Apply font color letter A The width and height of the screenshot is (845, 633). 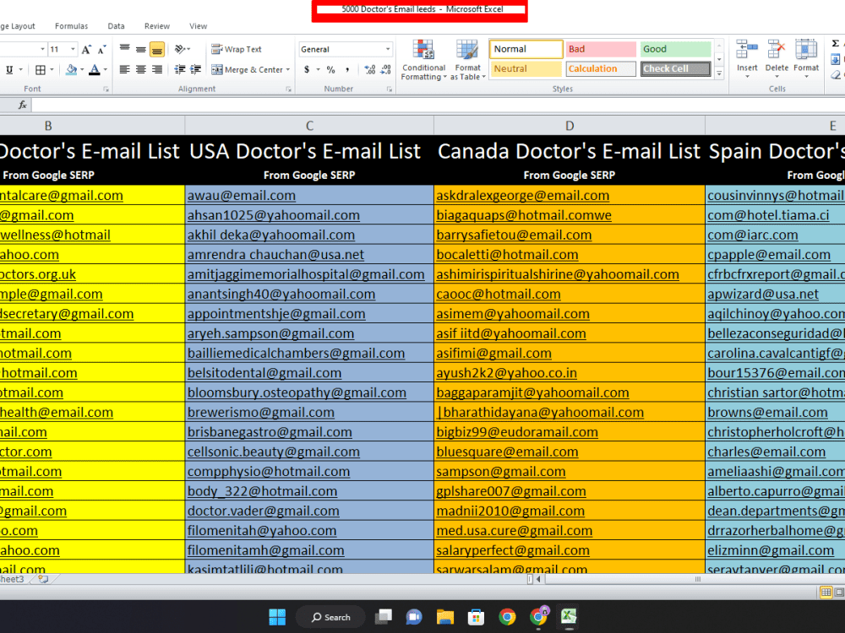pyautogui.click(x=95, y=69)
